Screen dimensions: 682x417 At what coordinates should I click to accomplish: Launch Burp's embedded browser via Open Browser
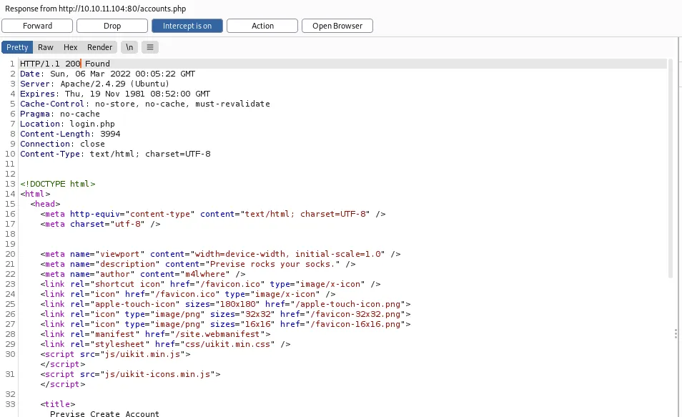coord(337,25)
